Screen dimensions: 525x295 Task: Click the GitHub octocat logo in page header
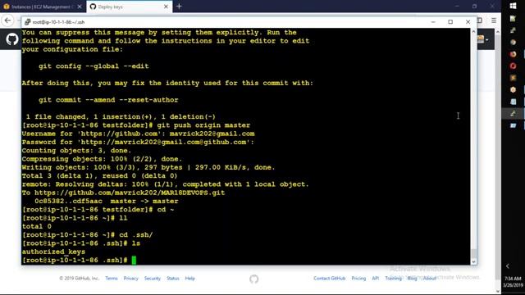[x=12, y=39]
